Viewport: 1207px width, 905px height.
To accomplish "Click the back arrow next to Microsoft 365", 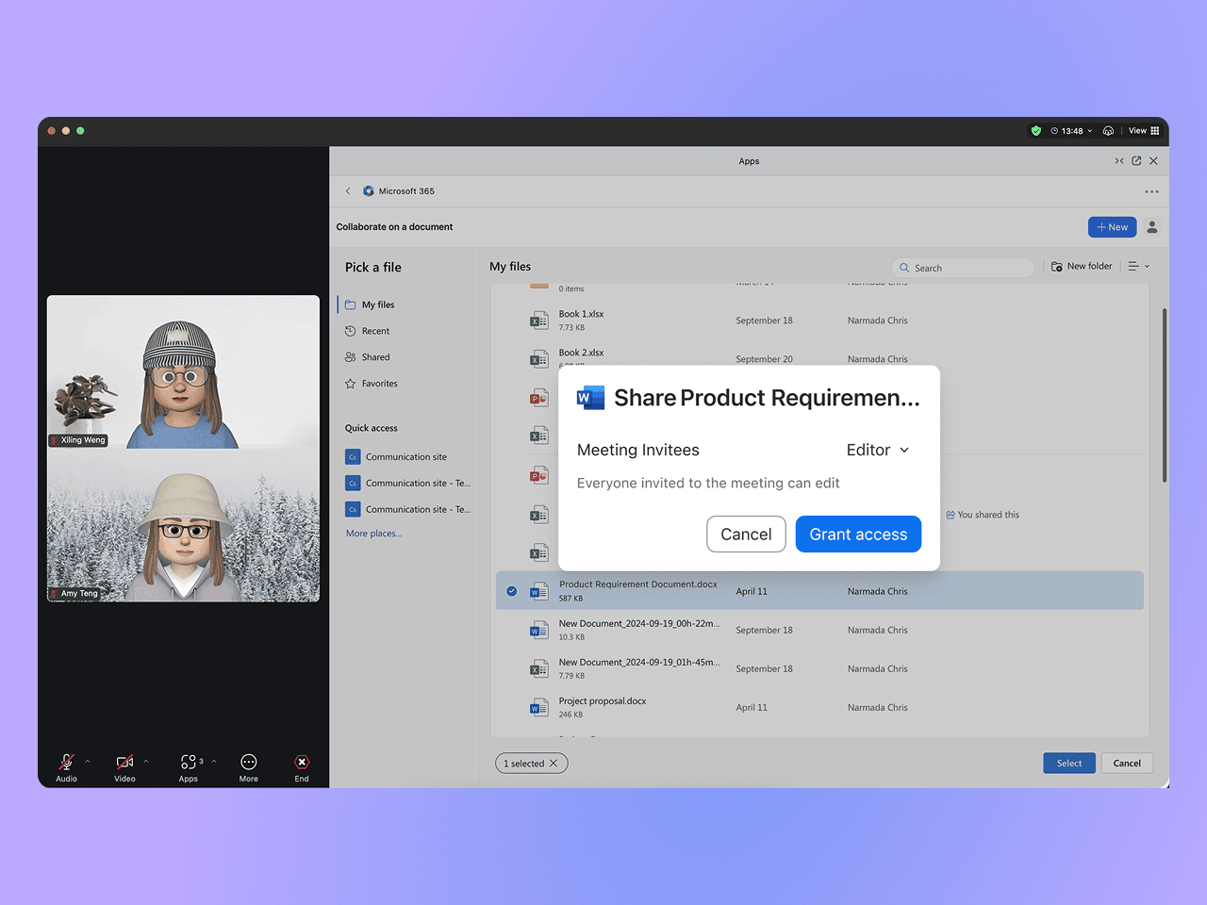I will click(x=348, y=190).
